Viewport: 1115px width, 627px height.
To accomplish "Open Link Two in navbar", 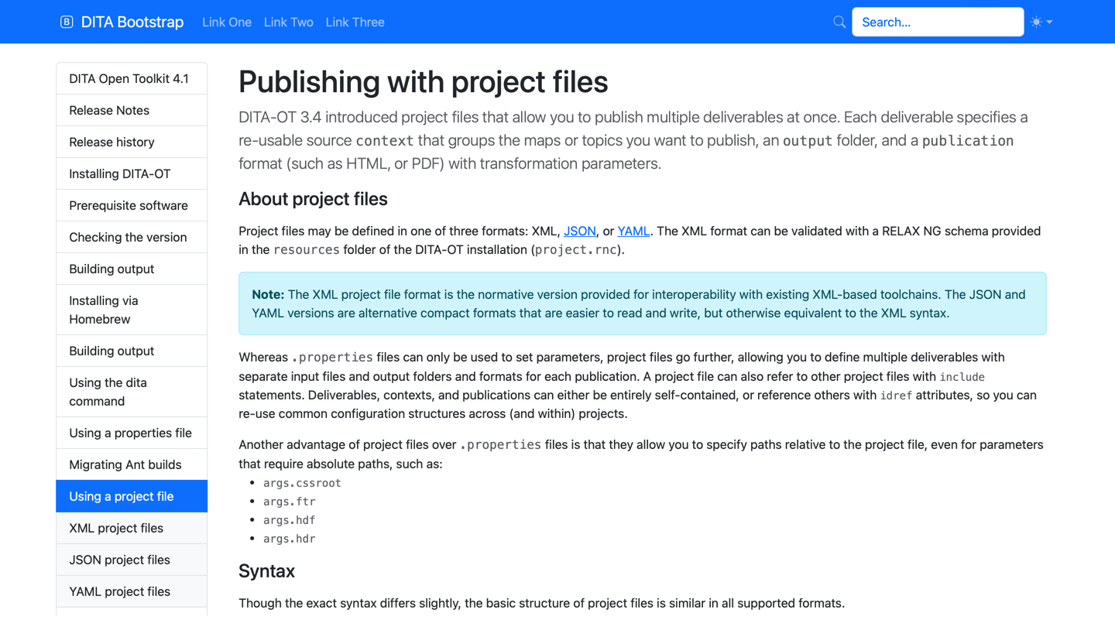I will 288,22.
